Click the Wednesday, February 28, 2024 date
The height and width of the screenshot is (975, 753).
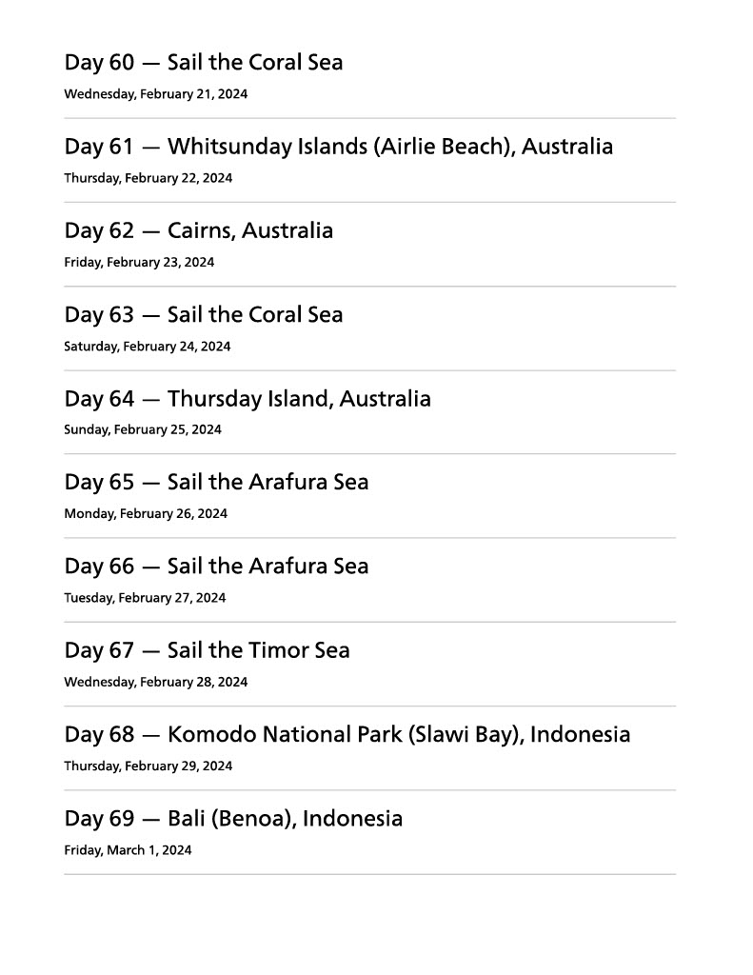click(x=155, y=682)
